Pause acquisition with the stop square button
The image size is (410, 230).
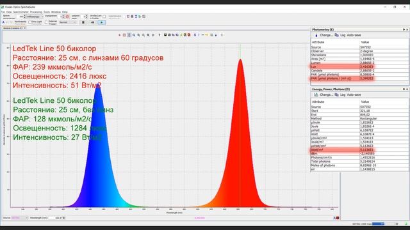[83, 22]
